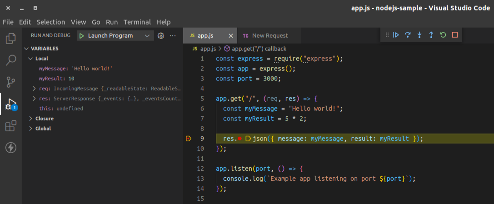Click Step Over in the debug toolbar
The height and width of the screenshot is (204, 494).
click(x=408, y=35)
